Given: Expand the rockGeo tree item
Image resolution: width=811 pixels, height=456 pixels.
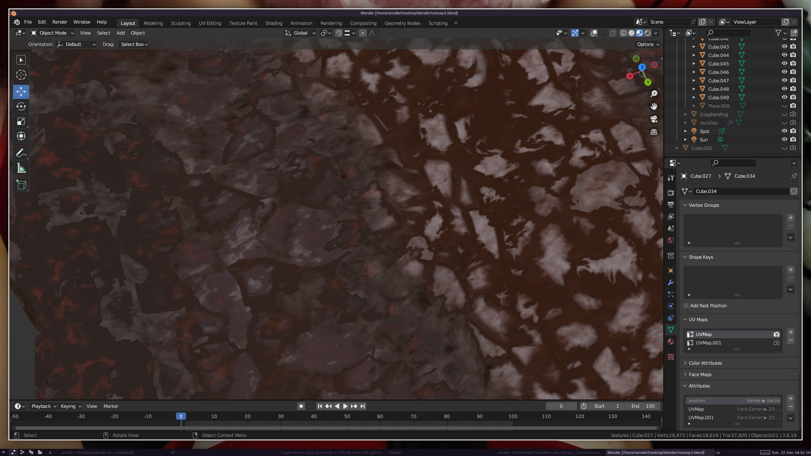Looking at the screenshot, I should pyautogui.click(x=686, y=123).
